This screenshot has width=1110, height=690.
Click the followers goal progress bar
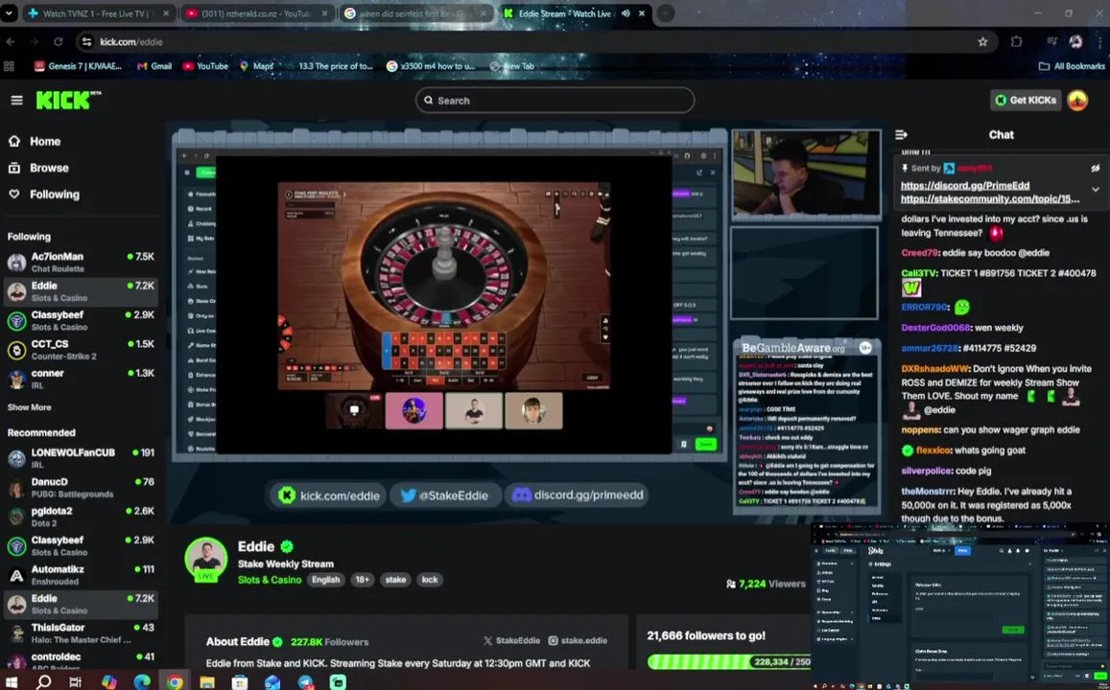point(729,661)
